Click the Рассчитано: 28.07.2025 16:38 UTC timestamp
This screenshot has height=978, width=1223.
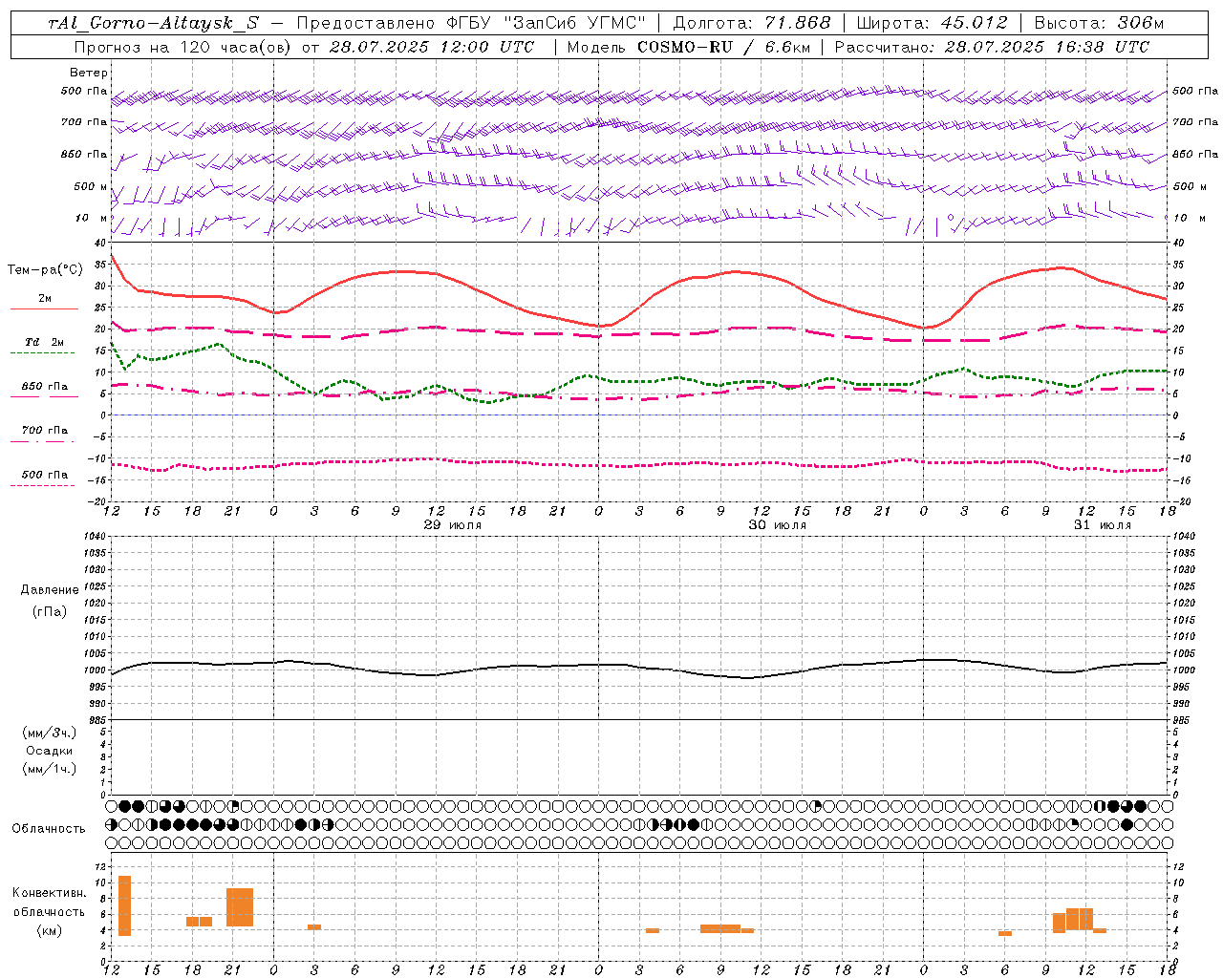[992, 47]
